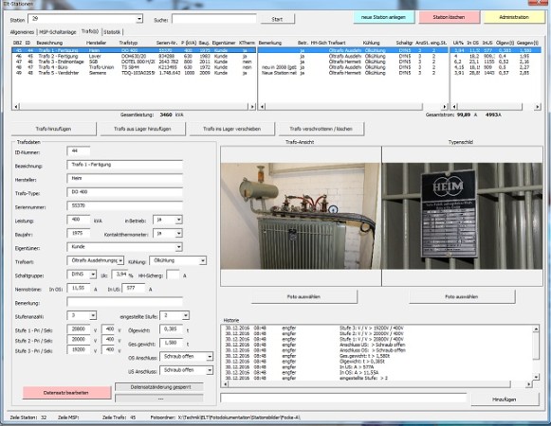551x426 pixels.
Task: Click the Seriennummer field
Action: [x=125, y=205]
